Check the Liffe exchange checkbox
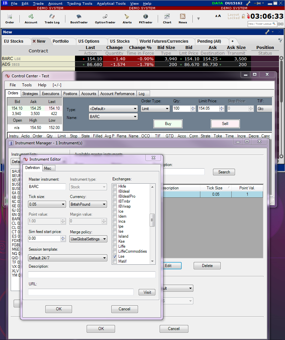Screen dimensions: 285x340 [115, 246]
